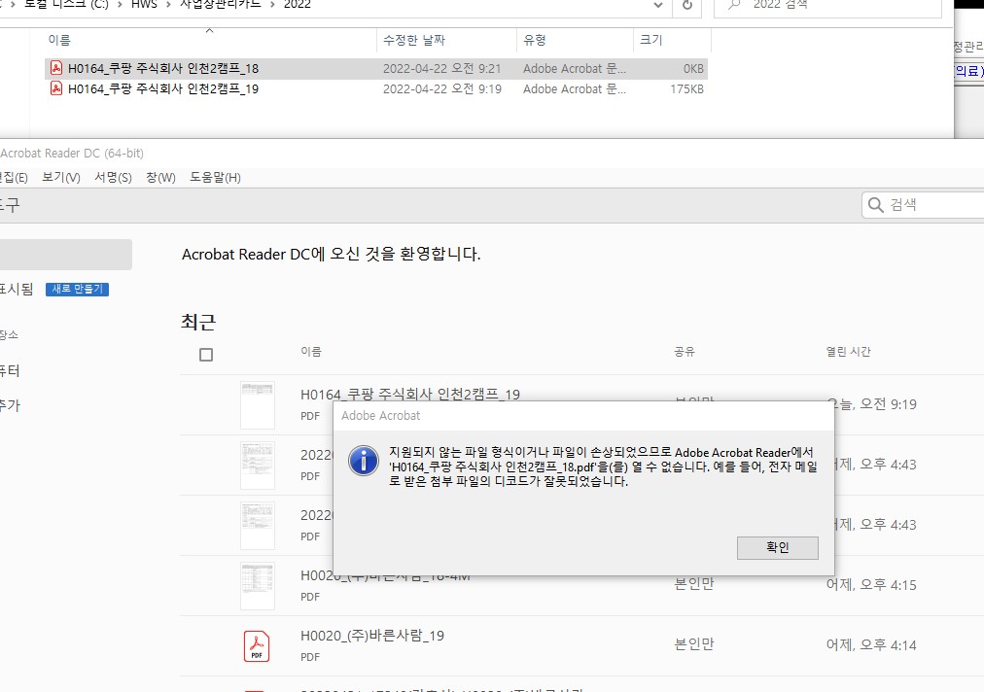Click the blue info icon in Adobe Acrobat dialog

pyautogui.click(x=364, y=461)
